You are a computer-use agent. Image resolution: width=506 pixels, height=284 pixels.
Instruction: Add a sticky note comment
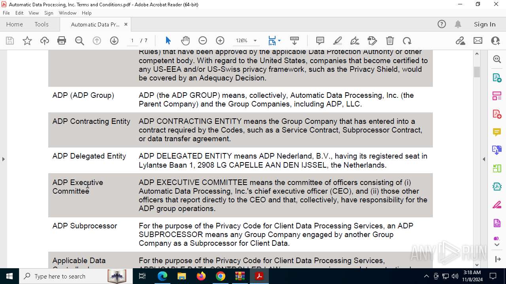point(320,41)
